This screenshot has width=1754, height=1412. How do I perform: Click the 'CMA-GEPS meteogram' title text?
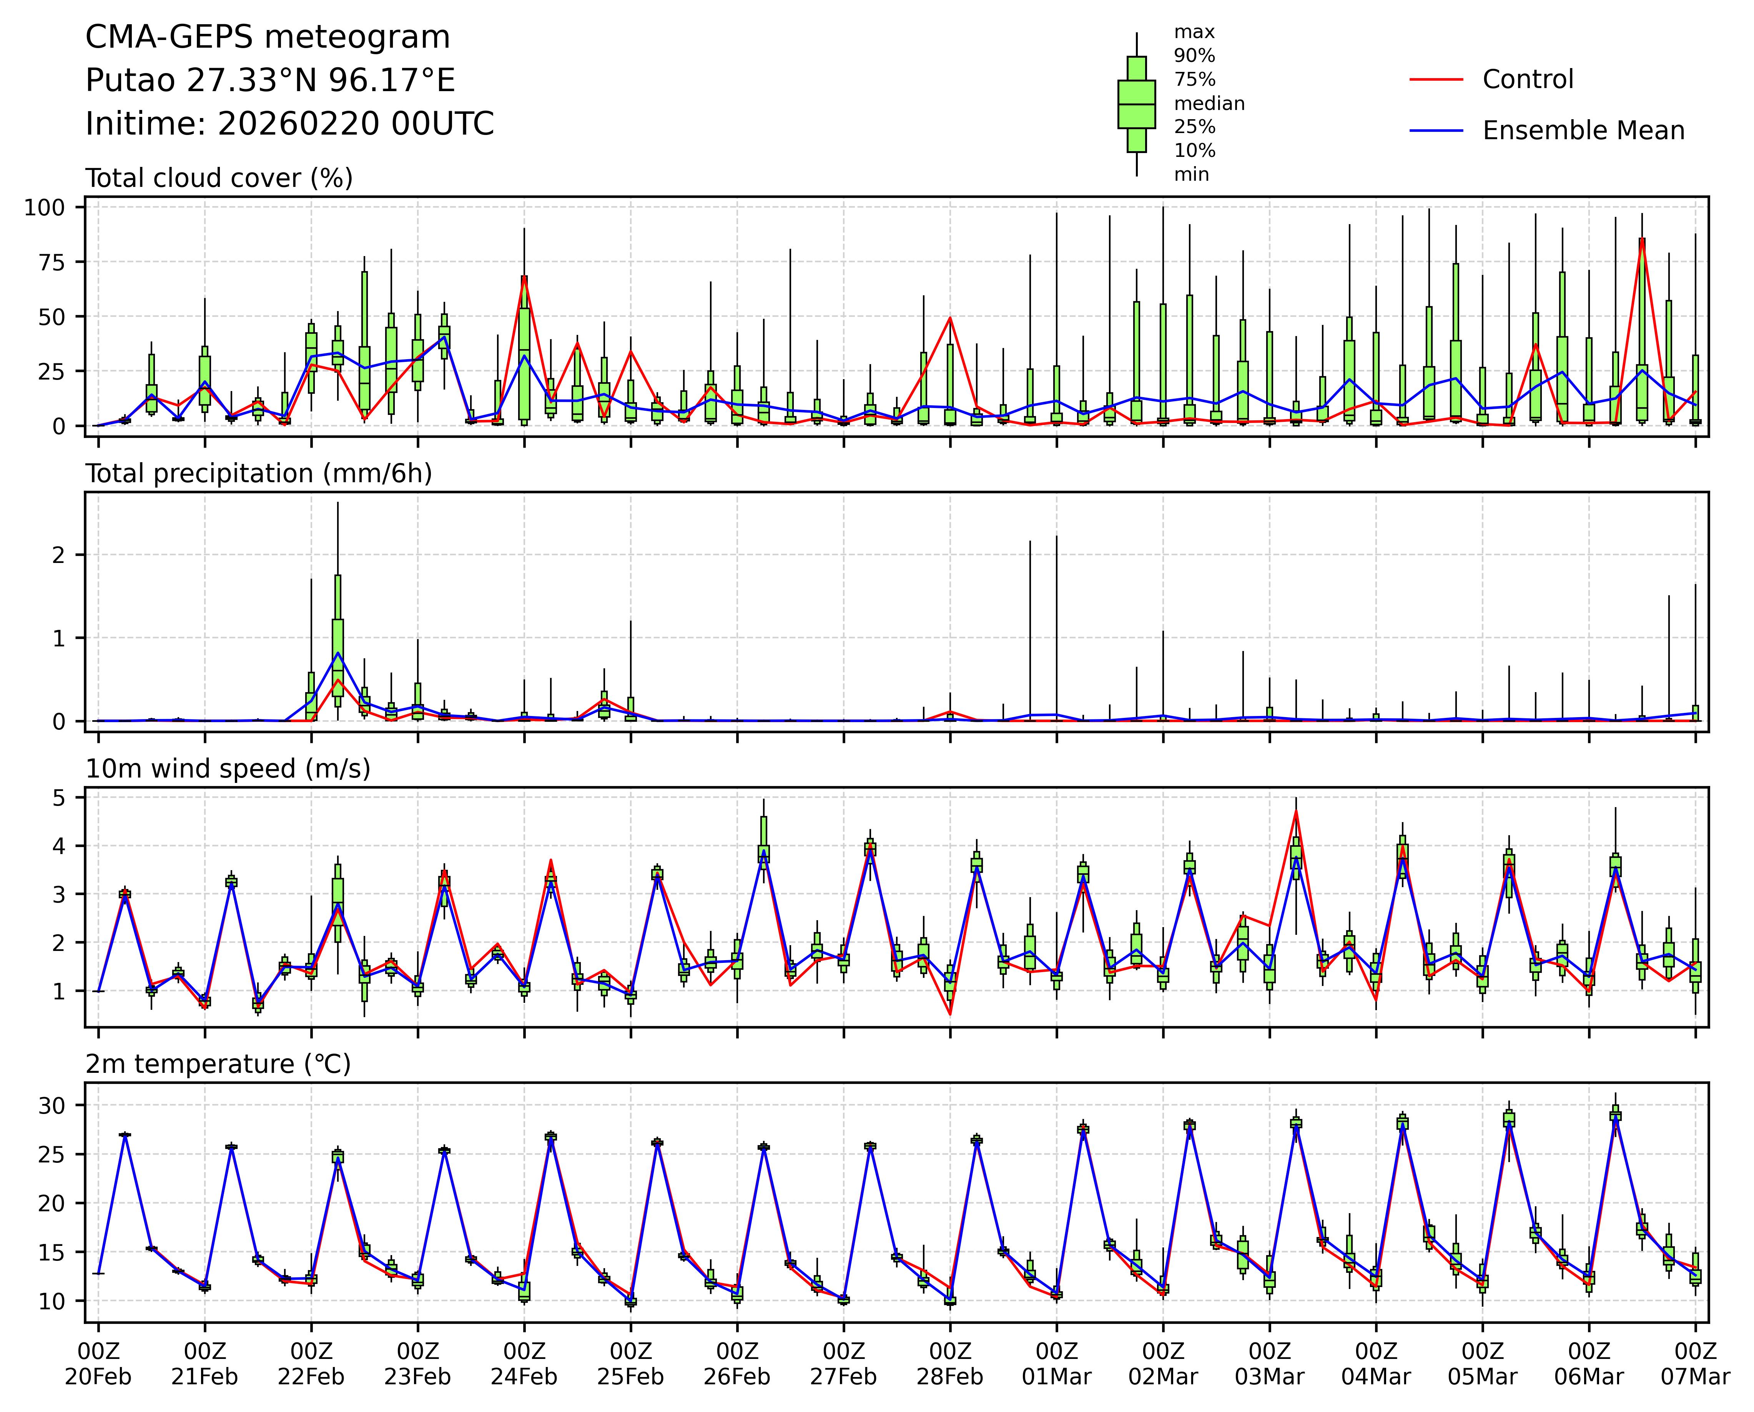tap(268, 37)
